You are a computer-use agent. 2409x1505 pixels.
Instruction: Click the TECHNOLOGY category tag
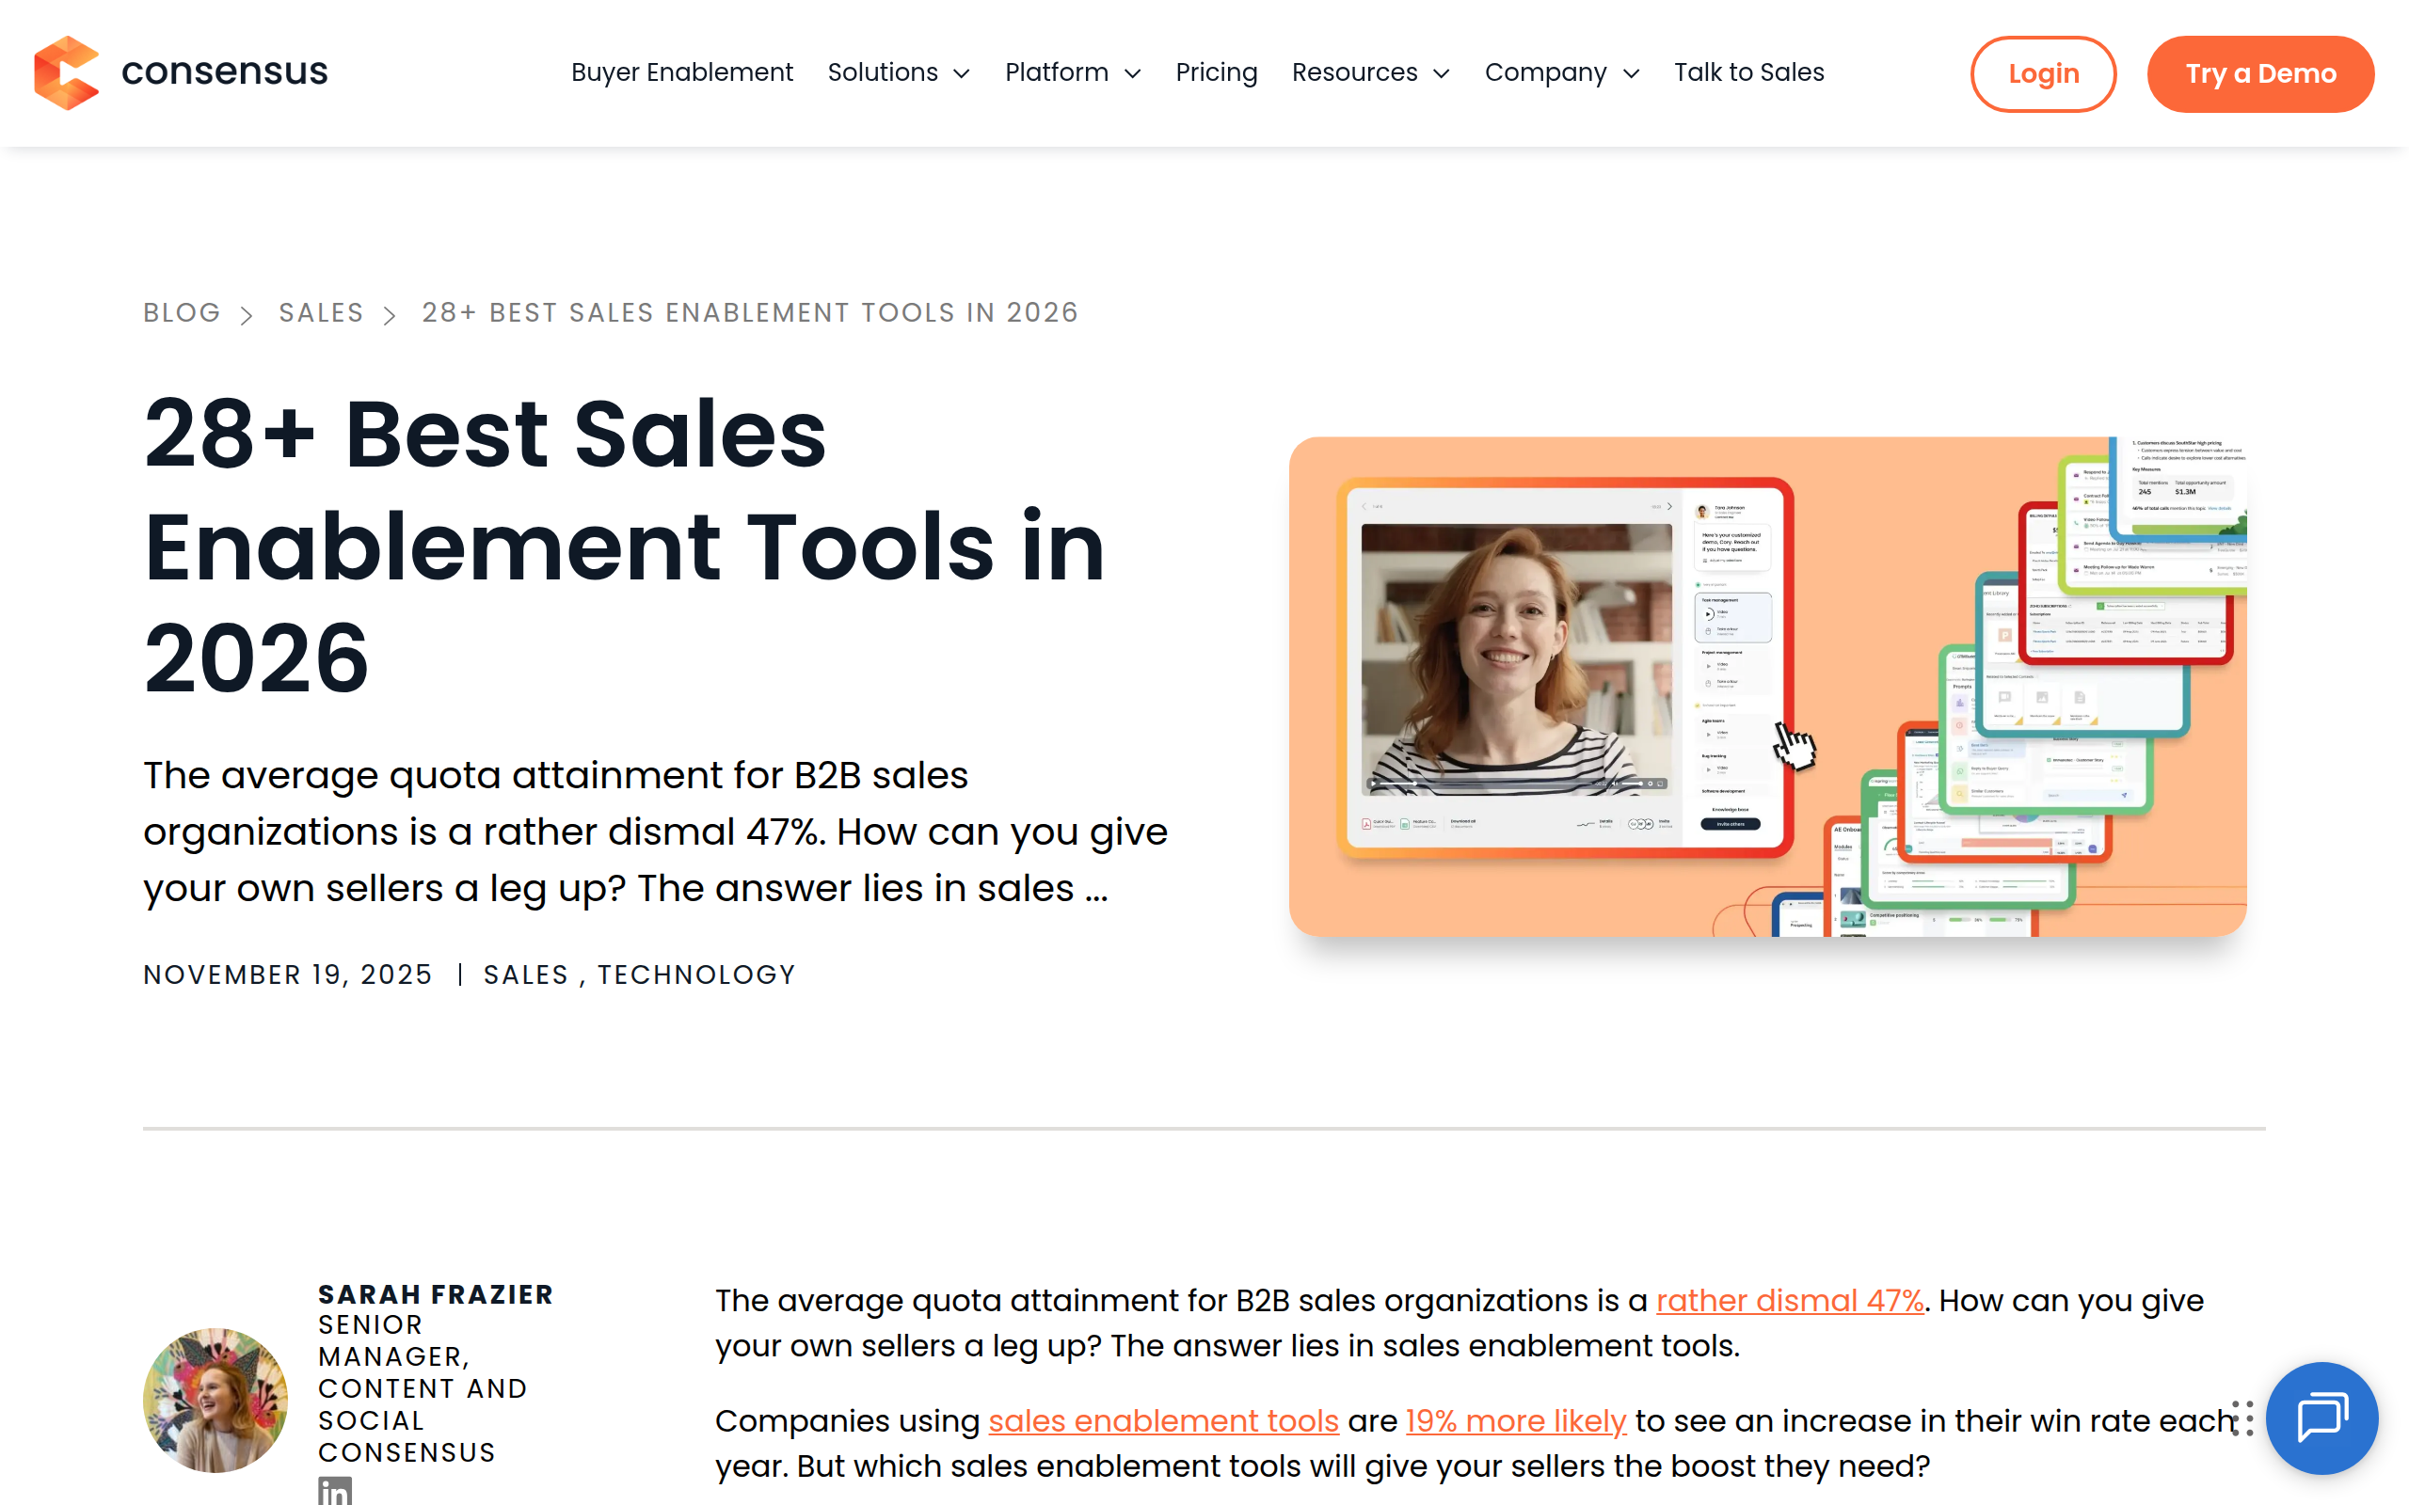[695, 974]
